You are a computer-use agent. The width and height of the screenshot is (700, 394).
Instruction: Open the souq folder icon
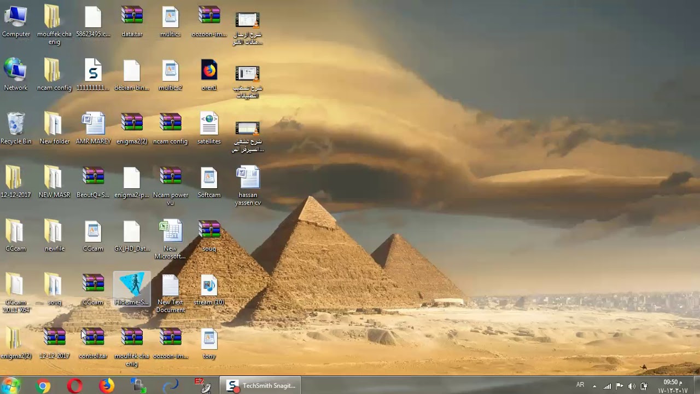tap(55, 290)
